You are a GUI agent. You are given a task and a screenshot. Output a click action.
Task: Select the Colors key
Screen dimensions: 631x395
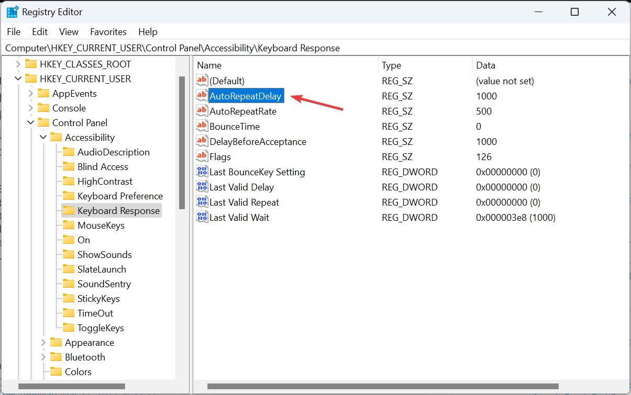click(x=78, y=372)
